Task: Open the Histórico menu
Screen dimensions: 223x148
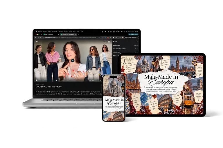Action: 61,32
